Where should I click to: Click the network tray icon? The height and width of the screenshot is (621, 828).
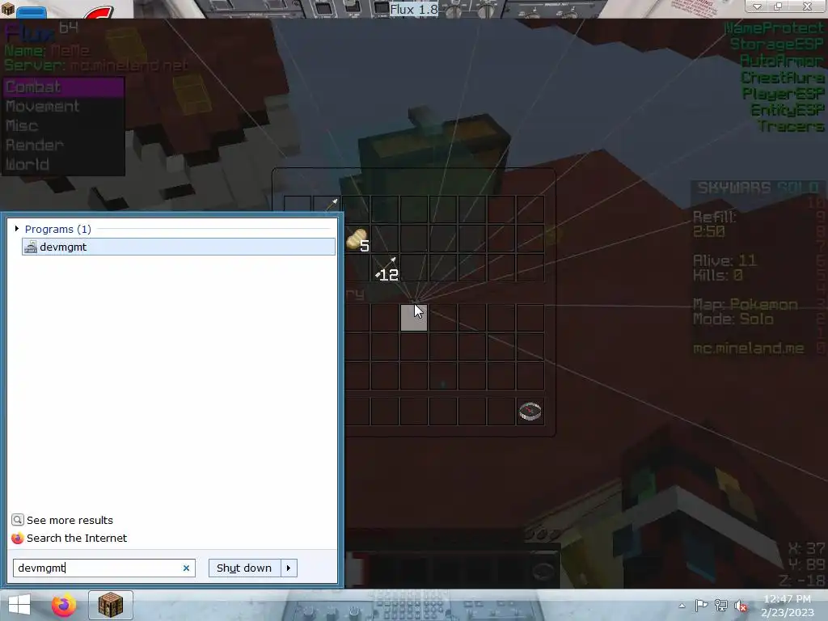(x=720, y=606)
